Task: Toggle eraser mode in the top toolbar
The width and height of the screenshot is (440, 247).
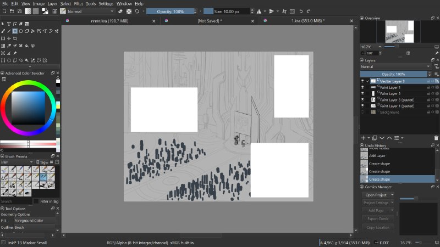Action: [120, 12]
